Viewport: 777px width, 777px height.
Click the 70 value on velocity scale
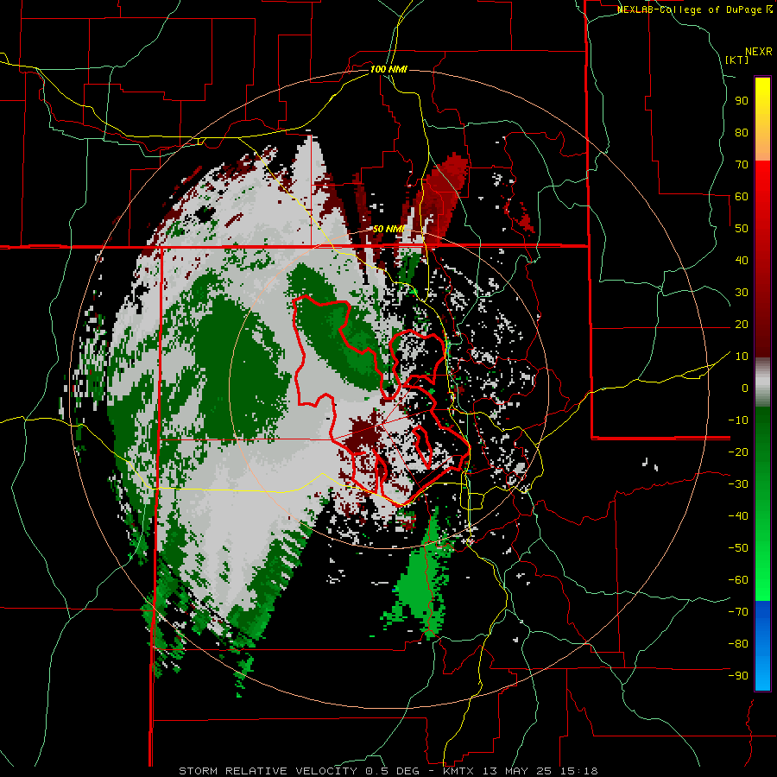click(x=742, y=165)
